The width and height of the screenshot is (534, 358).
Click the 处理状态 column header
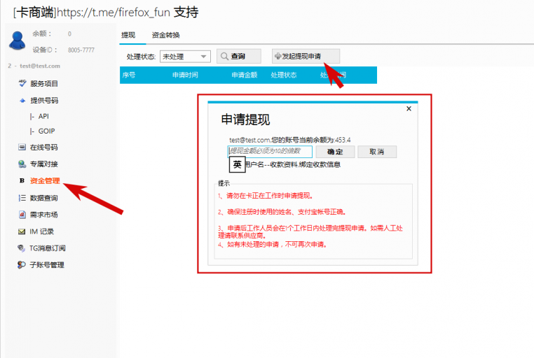point(283,75)
